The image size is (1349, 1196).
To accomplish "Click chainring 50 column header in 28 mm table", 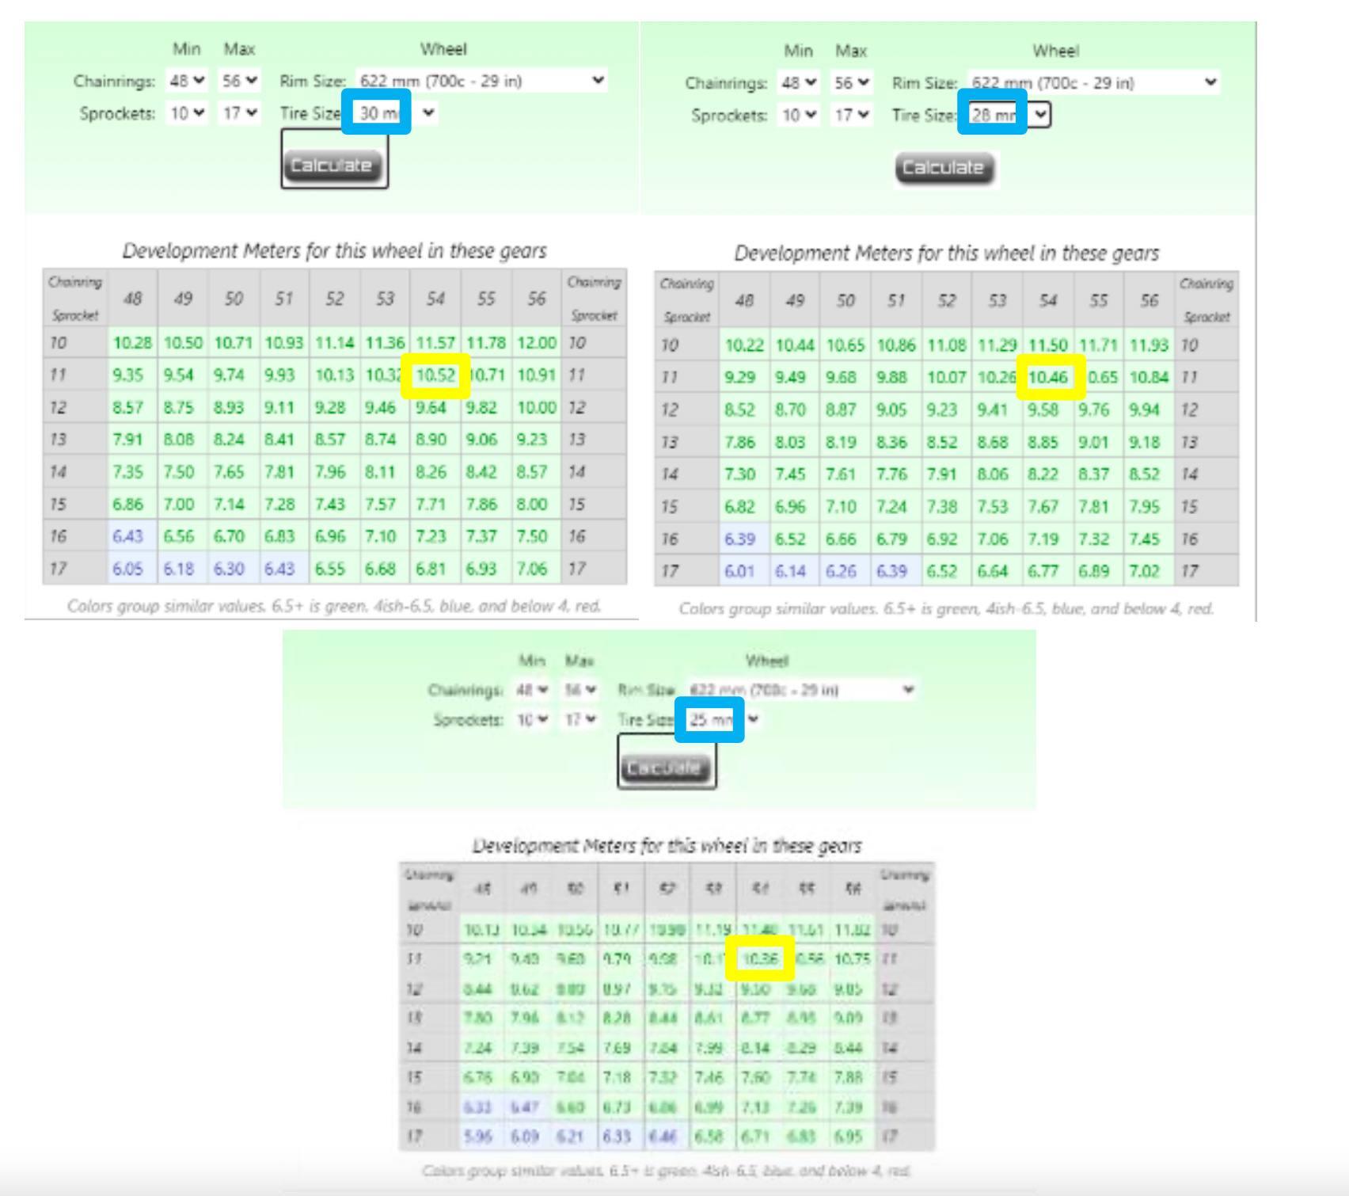I will (845, 301).
